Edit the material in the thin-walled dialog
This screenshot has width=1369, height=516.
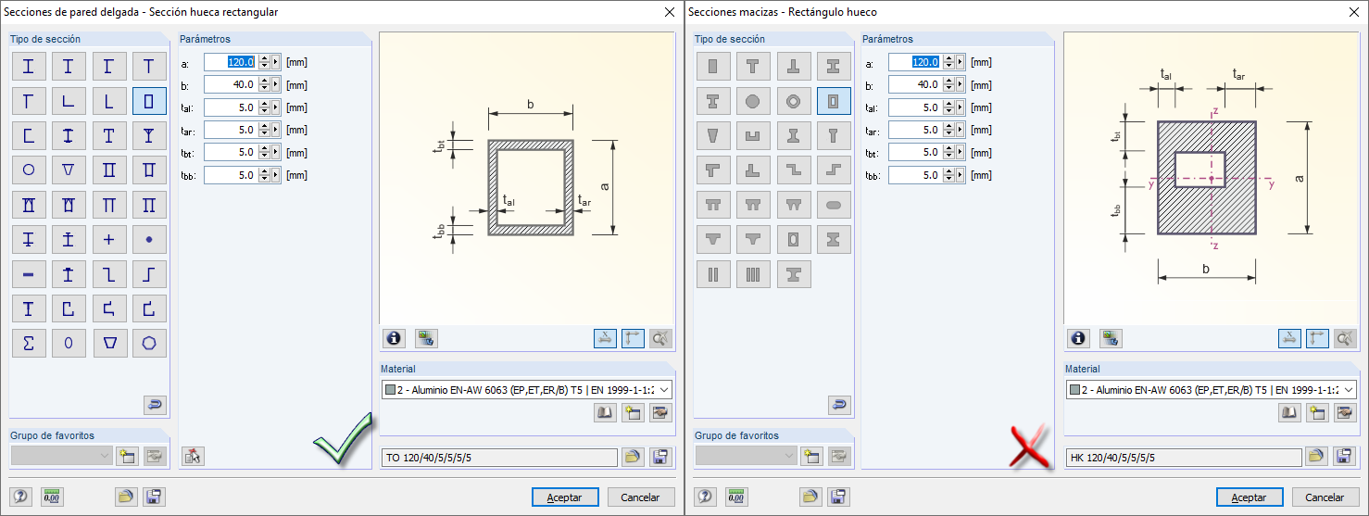pos(660,413)
